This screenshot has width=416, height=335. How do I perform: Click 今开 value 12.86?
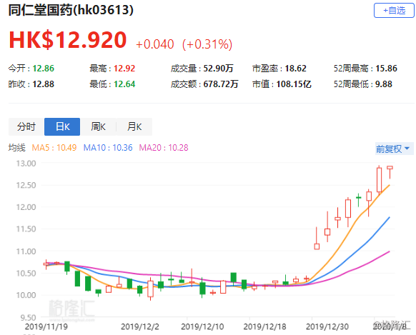tap(44, 69)
